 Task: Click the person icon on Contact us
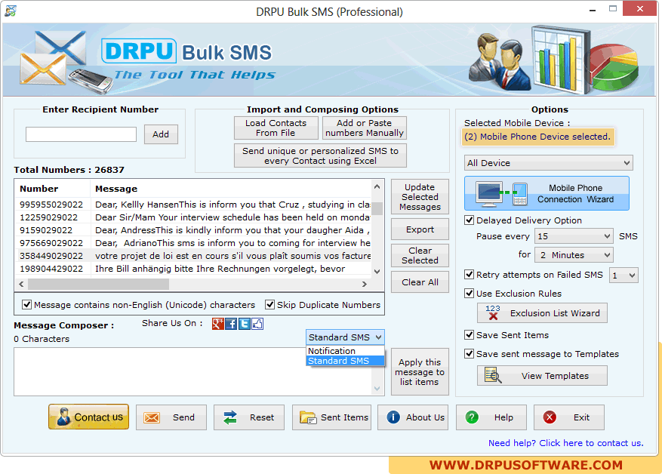point(63,417)
